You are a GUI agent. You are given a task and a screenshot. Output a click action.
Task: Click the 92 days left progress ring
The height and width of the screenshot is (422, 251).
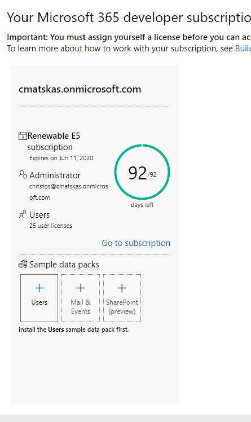pyautogui.click(x=142, y=172)
